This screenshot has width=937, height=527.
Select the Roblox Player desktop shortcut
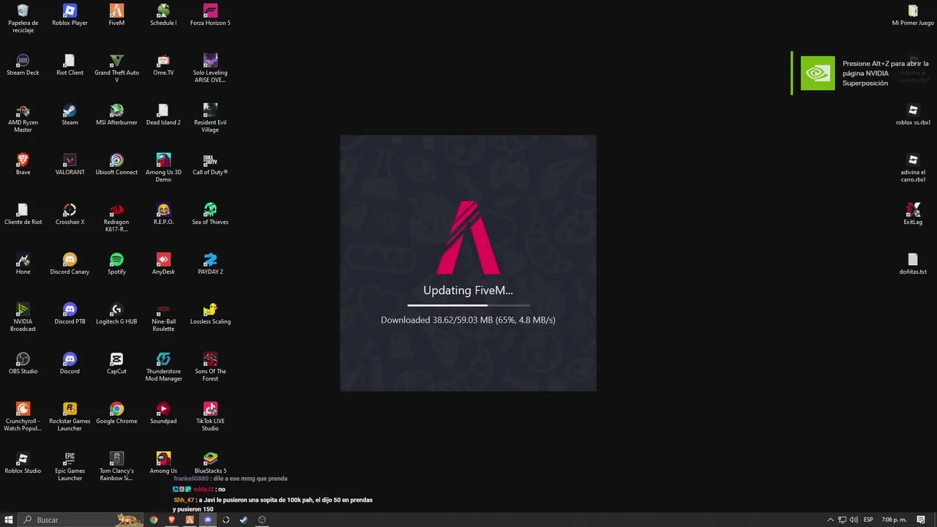click(x=70, y=15)
